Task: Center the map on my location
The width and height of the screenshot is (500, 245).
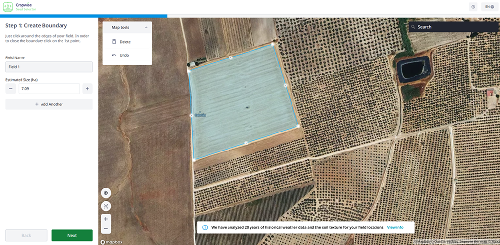Action: click(106, 193)
